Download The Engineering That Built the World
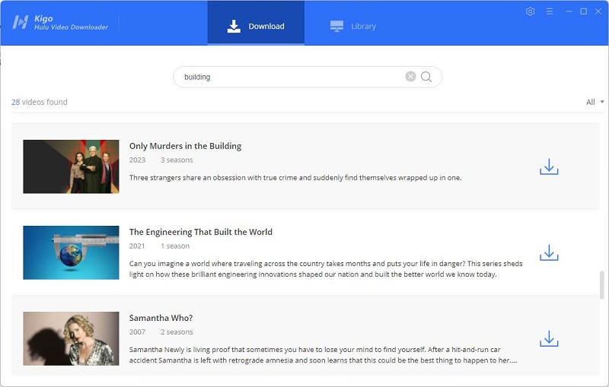This screenshot has width=609, height=387. (549, 253)
